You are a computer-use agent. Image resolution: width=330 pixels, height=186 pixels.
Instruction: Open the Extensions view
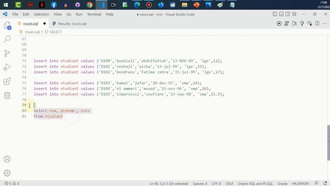tap(7, 82)
